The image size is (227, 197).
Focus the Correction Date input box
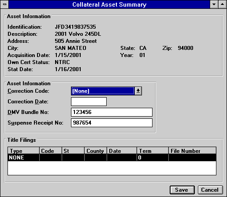(x=89, y=102)
